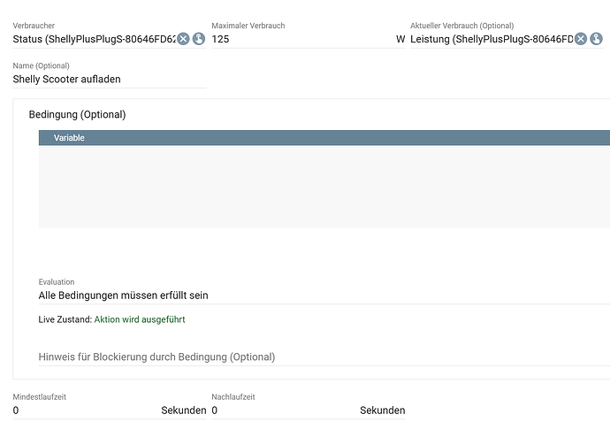
Task: Clear the Verbraucher status selection
Action: 183,39
